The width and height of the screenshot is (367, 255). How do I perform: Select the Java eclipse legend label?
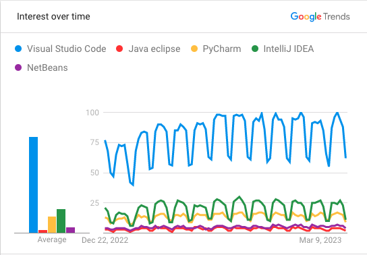154,49
